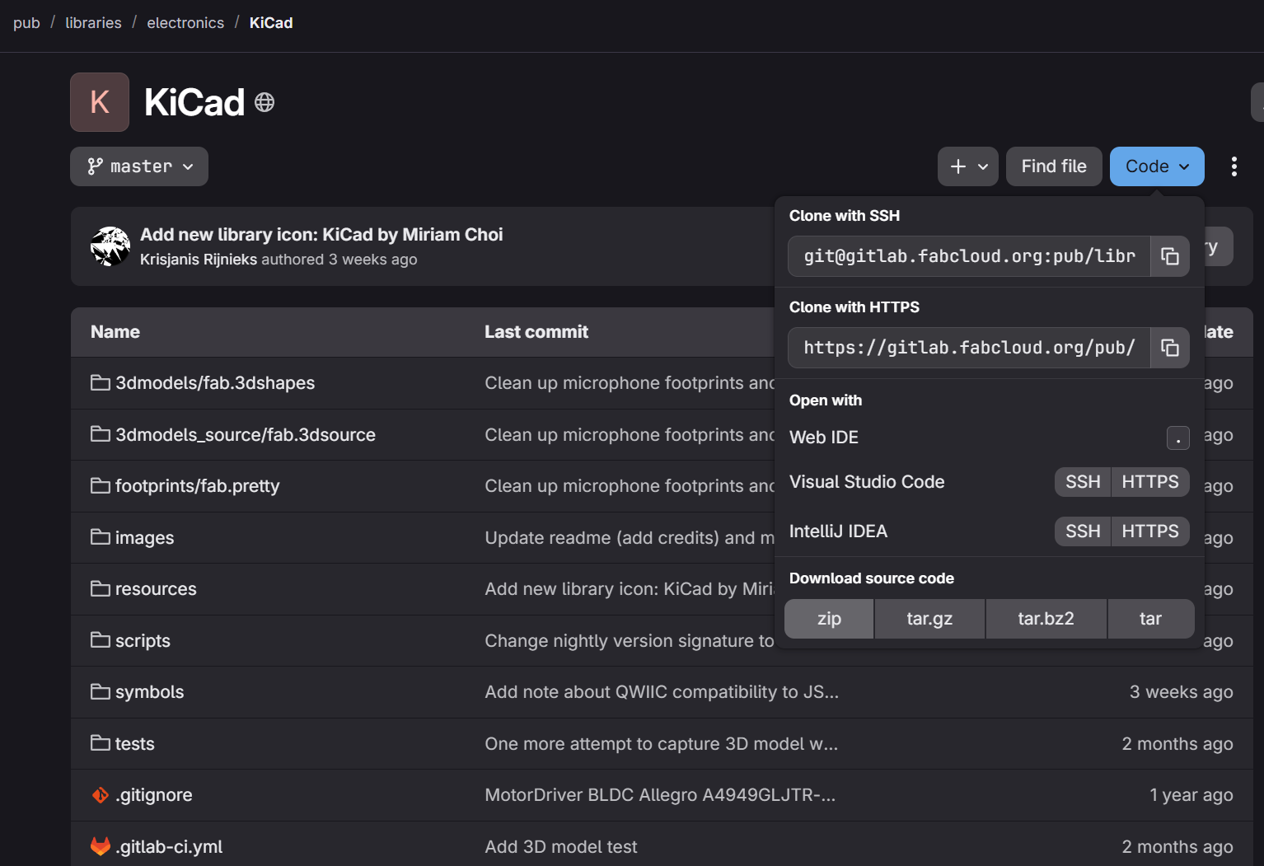1264x866 pixels.
Task: Open the three-dot more actions menu
Action: 1234,166
